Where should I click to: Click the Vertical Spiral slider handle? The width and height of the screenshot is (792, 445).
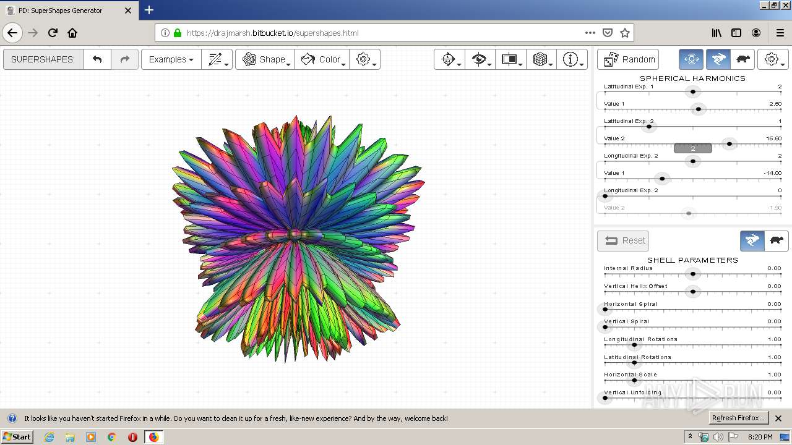pos(605,327)
